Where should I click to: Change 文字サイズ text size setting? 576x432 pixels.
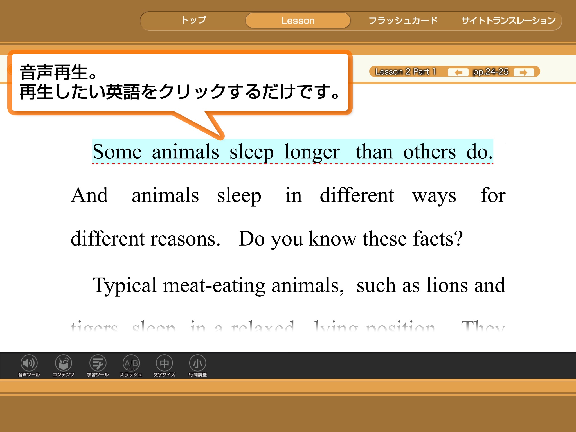(164, 366)
